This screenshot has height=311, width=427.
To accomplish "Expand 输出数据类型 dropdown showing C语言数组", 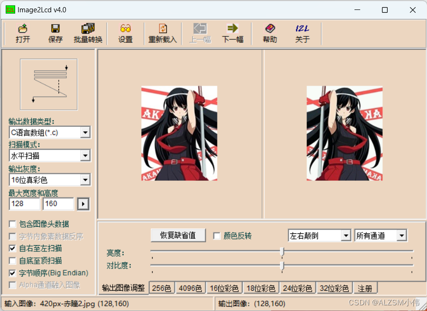I will (85, 133).
